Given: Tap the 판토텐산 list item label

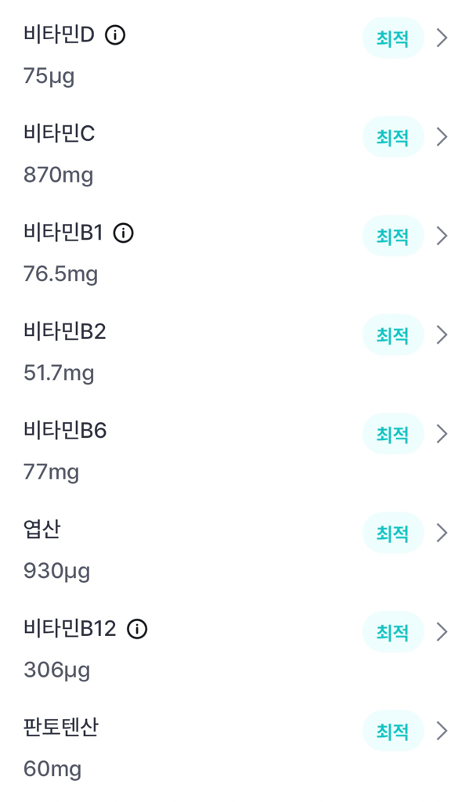Looking at the screenshot, I should click(x=61, y=728).
